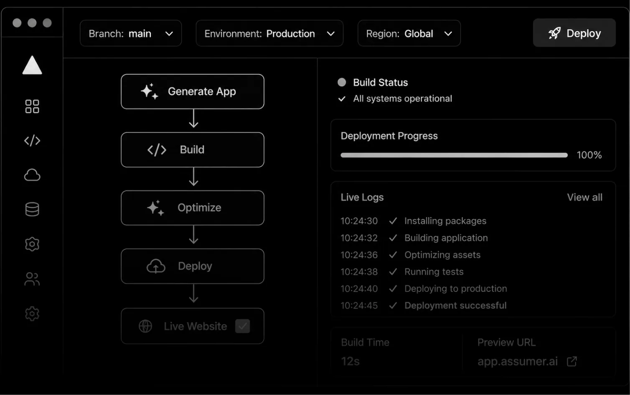The width and height of the screenshot is (630, 395).
Task: Open the app.assumer.ai preview URL
Action: click(518, 361)
